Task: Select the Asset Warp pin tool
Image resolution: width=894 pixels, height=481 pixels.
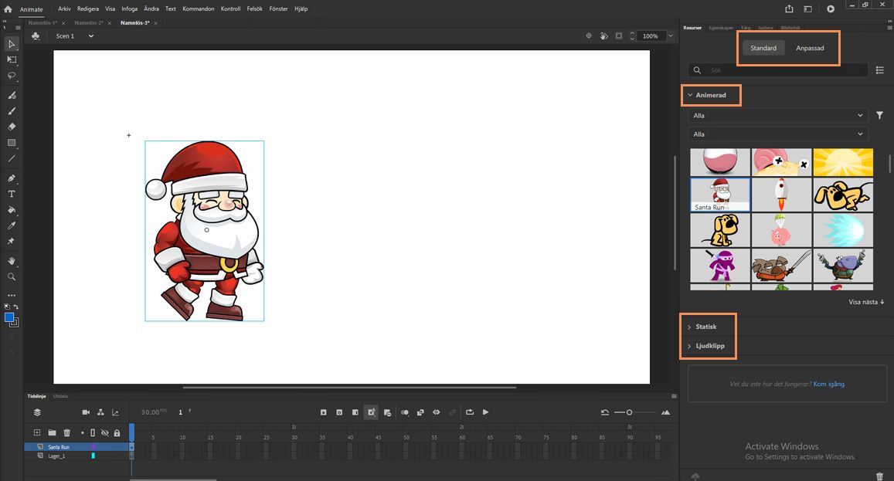Action: pyautogui.click(x=12, y=241)
